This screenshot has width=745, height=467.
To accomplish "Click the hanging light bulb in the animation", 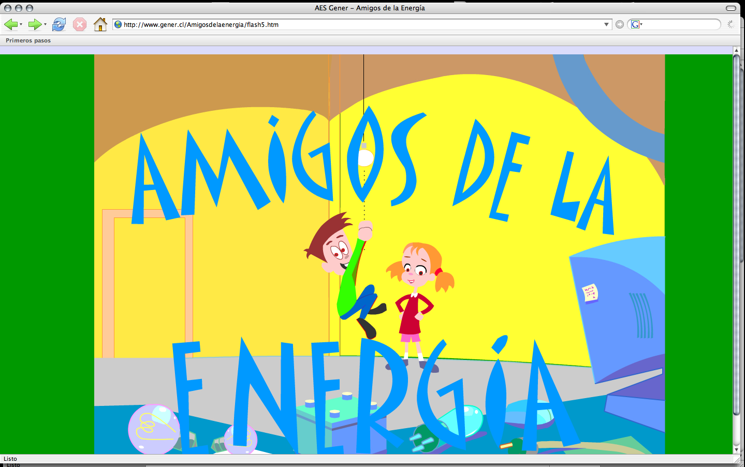I will coord(366,157).
